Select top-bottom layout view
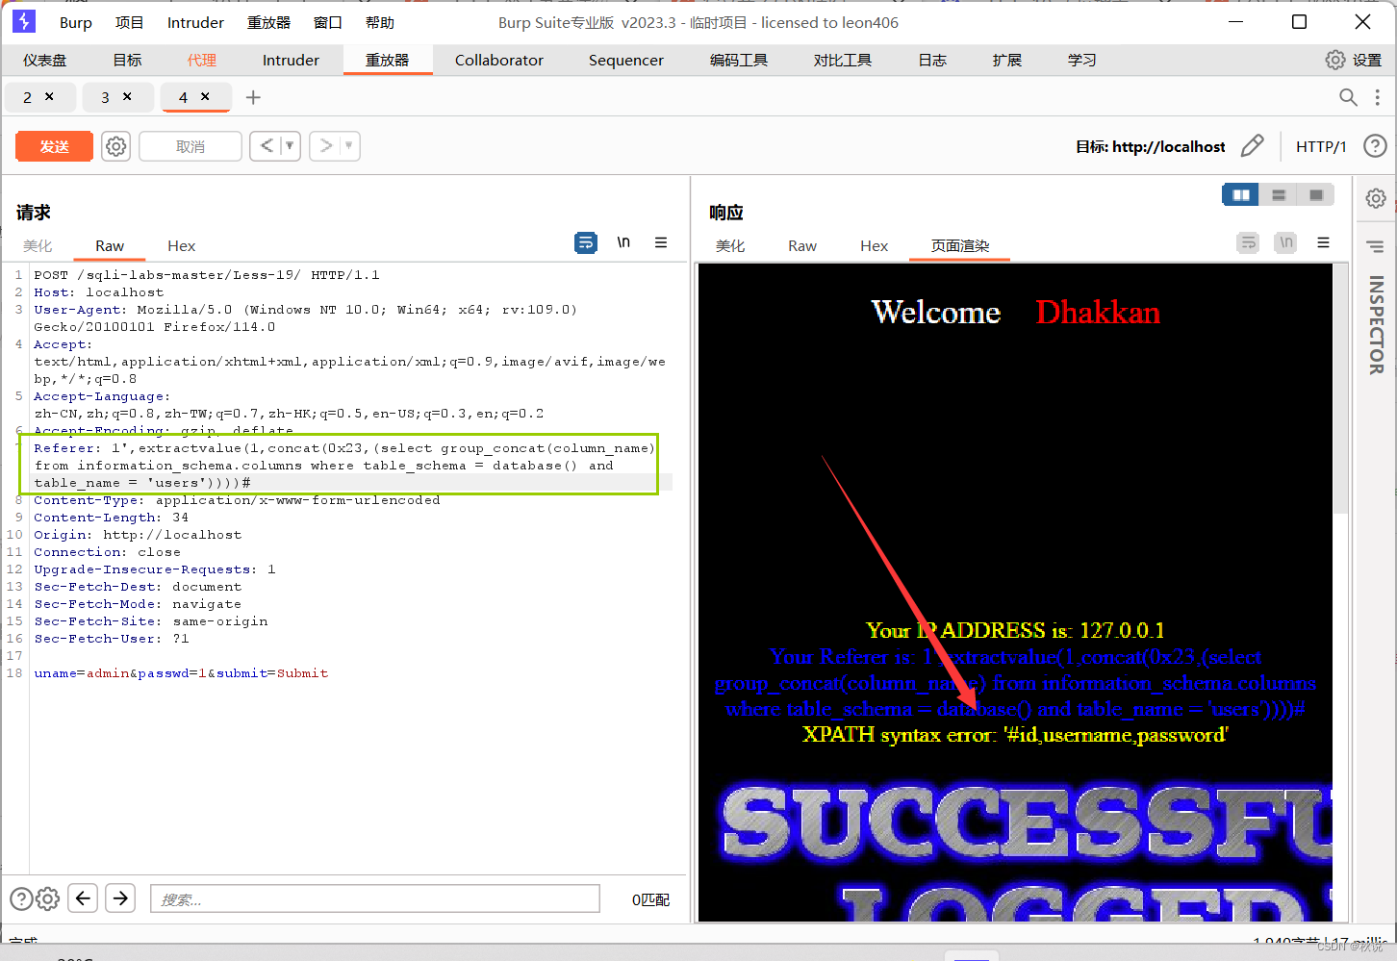The image size is (1397, 961). click(1279, 195)
